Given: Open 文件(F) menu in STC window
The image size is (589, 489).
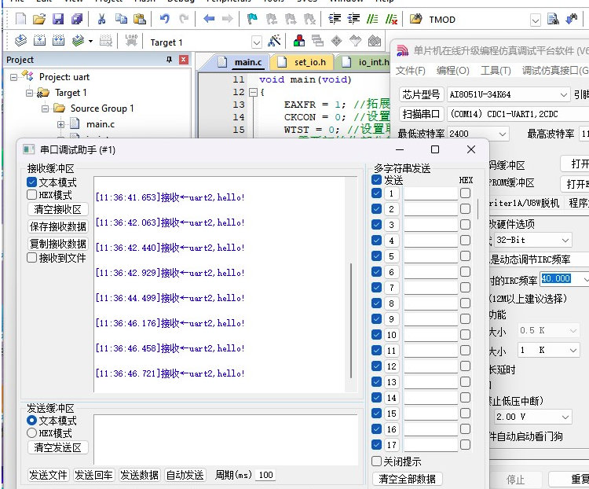Looking at the screenshot, I should [410, 70].
